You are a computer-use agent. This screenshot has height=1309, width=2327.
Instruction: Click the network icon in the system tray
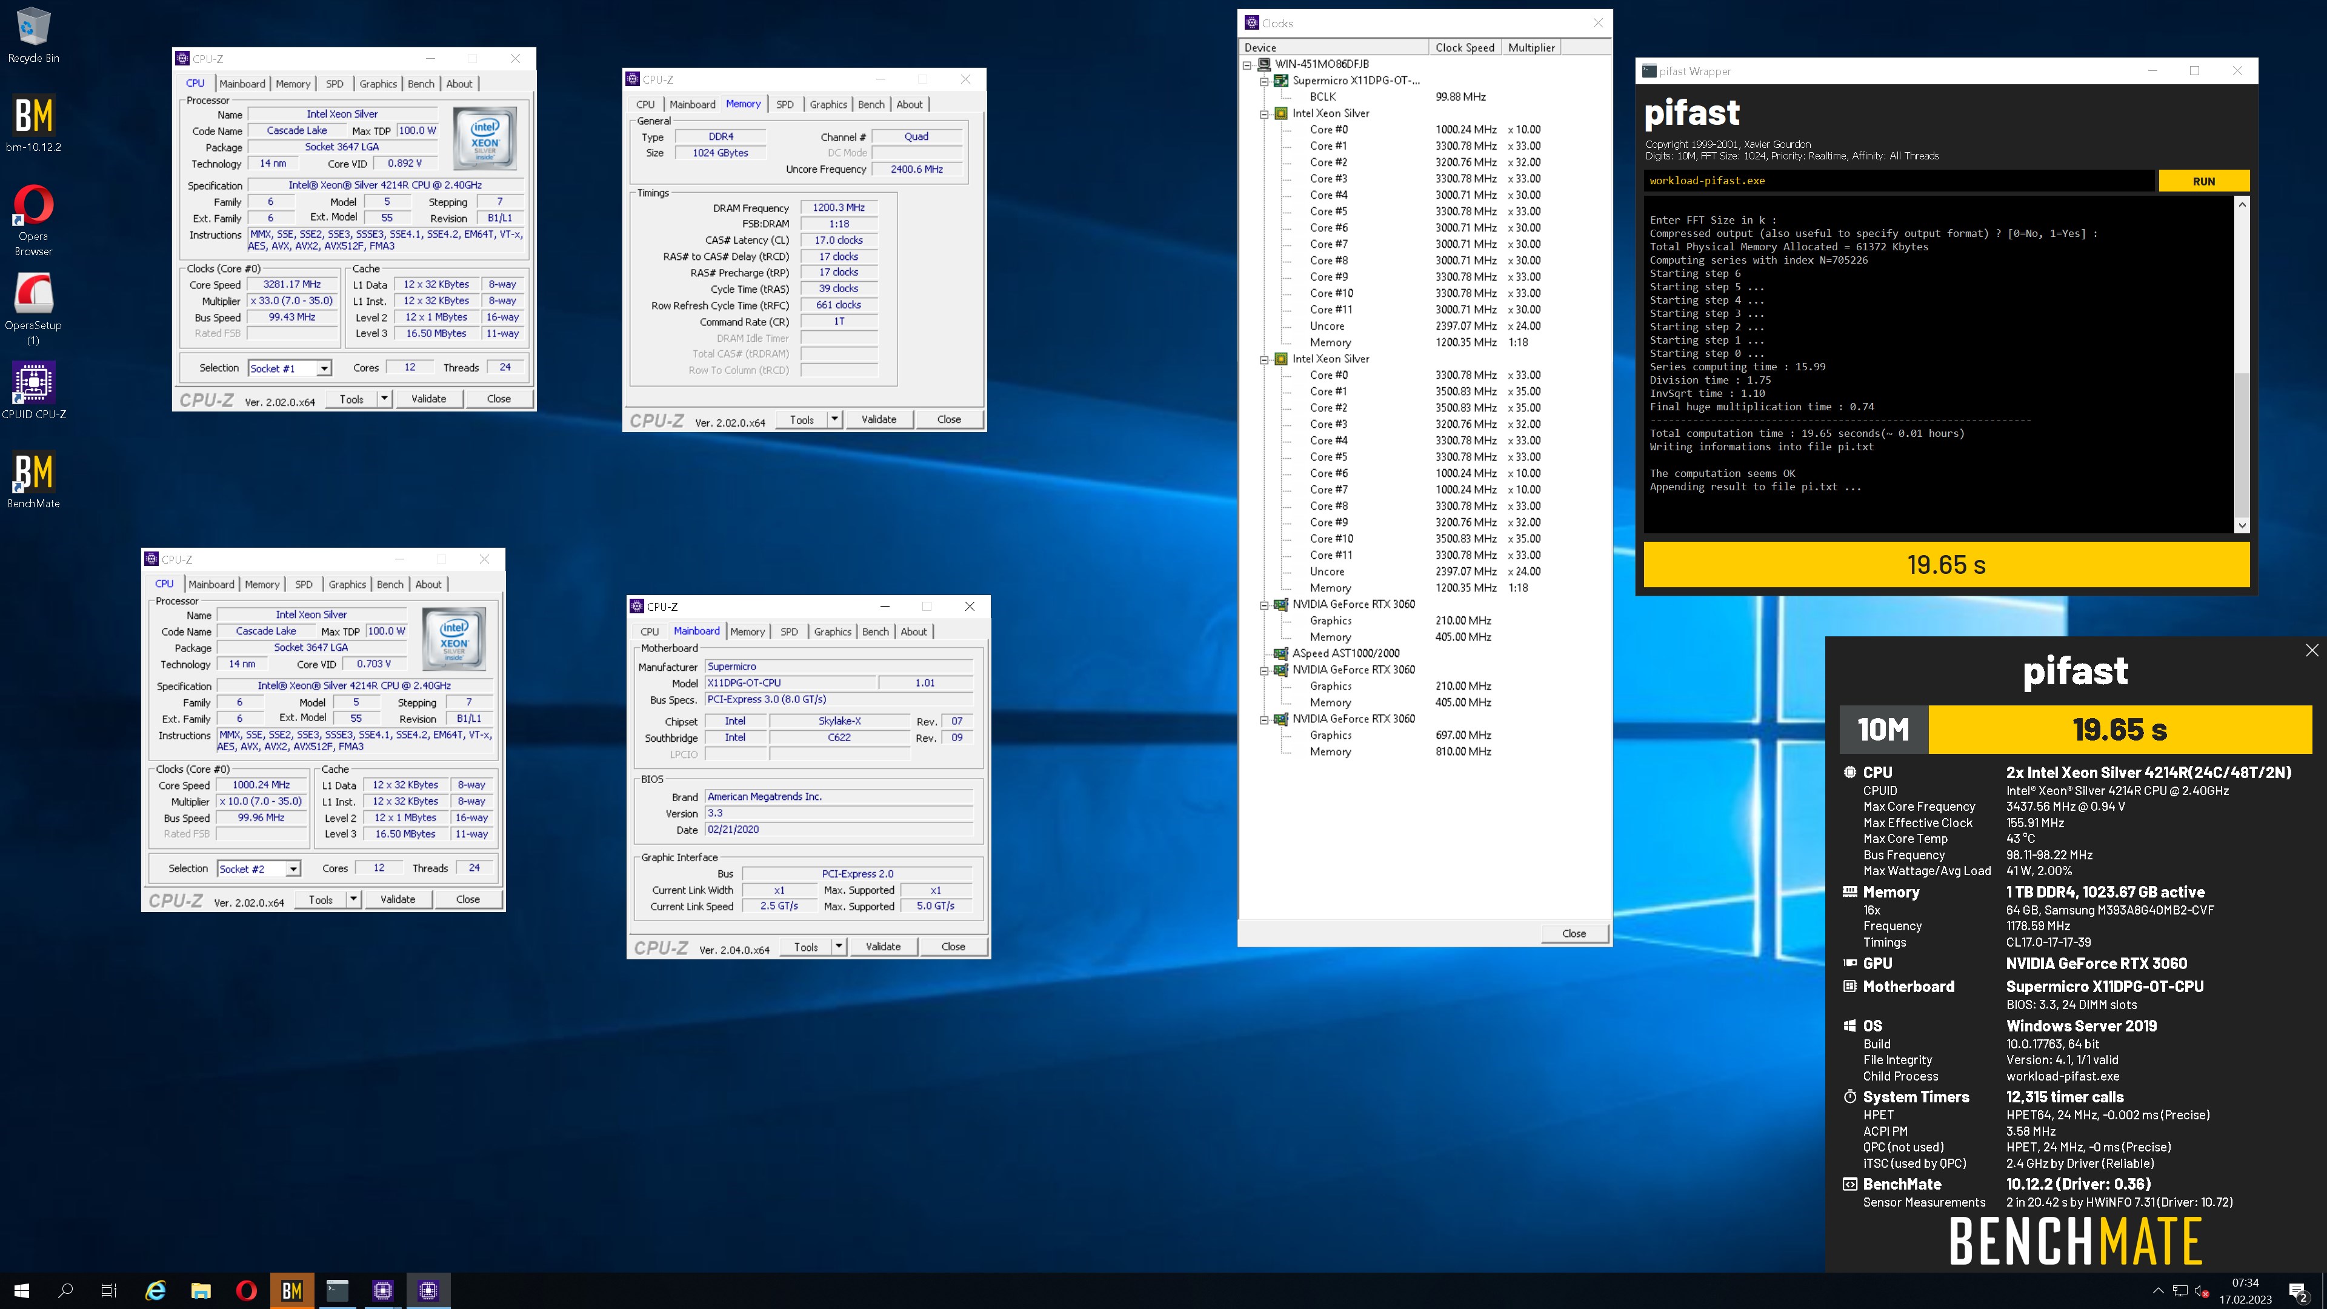coord(2180,1291)
